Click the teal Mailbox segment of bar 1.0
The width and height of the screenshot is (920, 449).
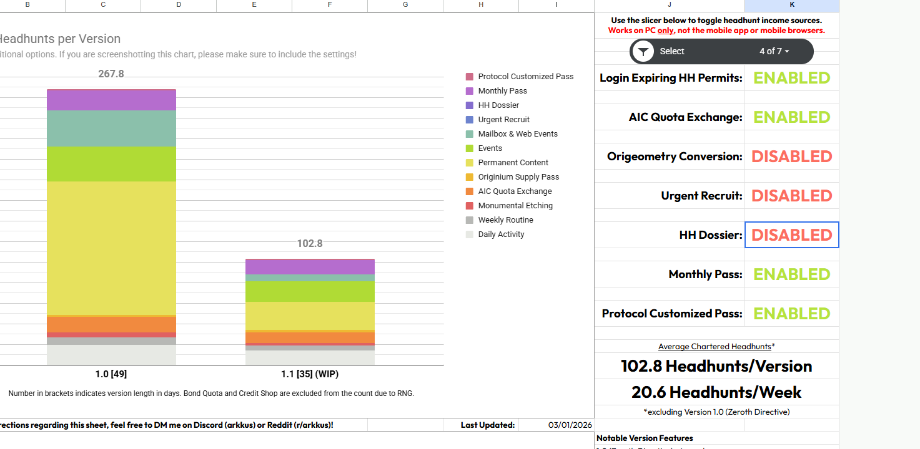click(x=111, y=128)
